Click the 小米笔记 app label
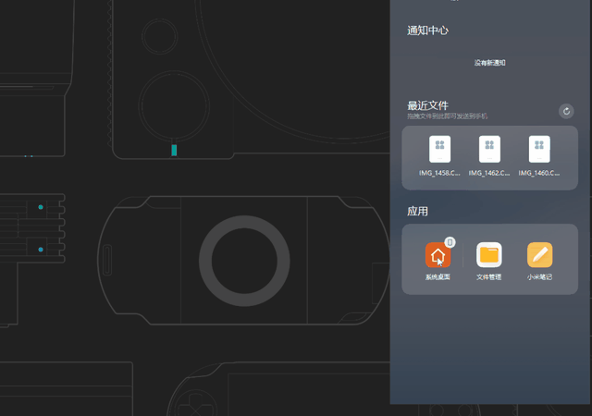This screenshot has height=416, width=592. 539,277
